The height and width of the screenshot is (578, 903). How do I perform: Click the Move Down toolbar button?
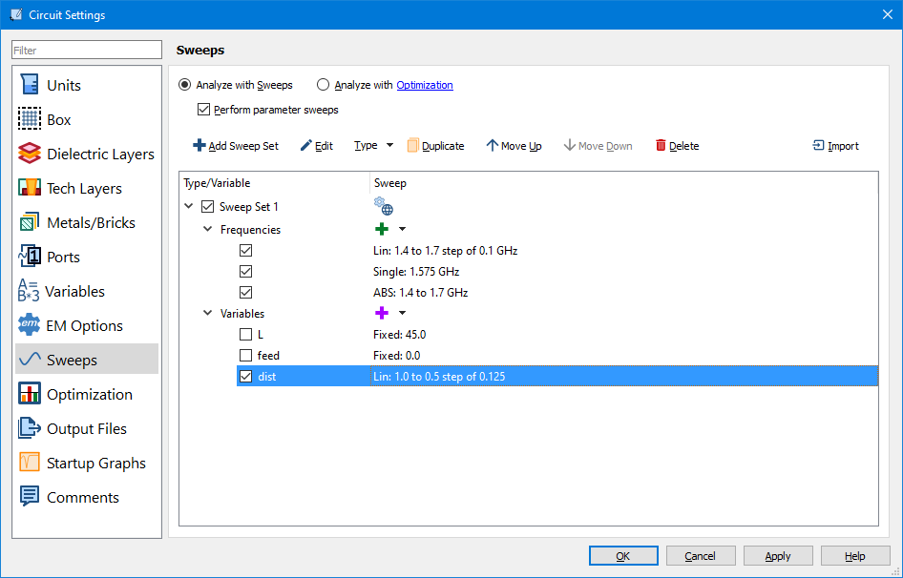(x=598, y=146)
